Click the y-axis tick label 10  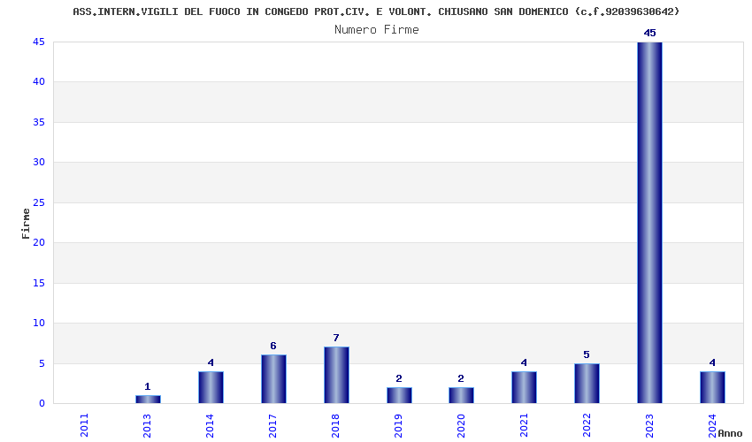coord(39,324)
